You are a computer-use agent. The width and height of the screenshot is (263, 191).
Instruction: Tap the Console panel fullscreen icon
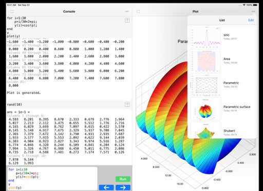point(12,11)
